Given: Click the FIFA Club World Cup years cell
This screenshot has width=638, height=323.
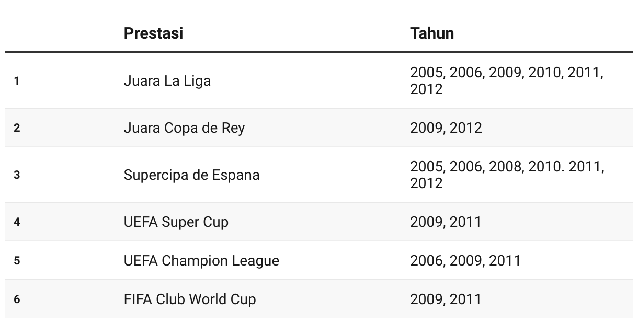Looking at the screenshot, I should coord(446,299).
